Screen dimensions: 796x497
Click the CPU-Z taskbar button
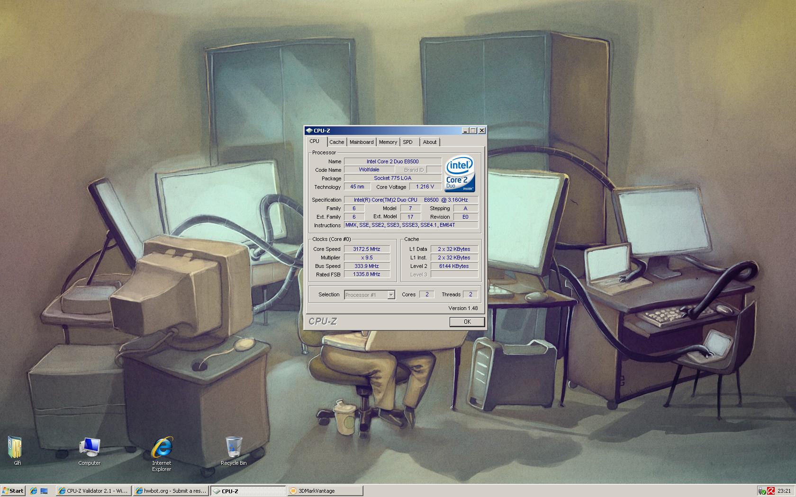click(x=248, y=491)
